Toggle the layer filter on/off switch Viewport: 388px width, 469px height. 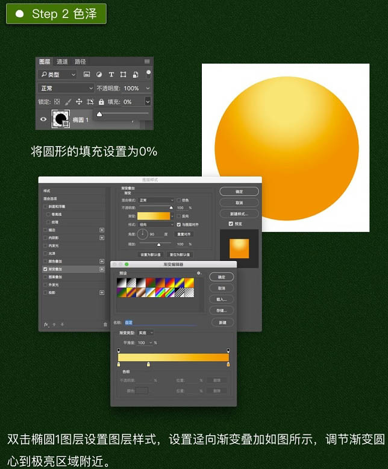coord(148,75)
